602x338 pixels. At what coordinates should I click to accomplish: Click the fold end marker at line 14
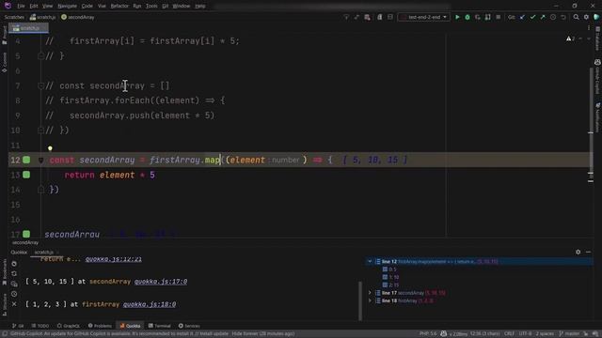[40, 190]
